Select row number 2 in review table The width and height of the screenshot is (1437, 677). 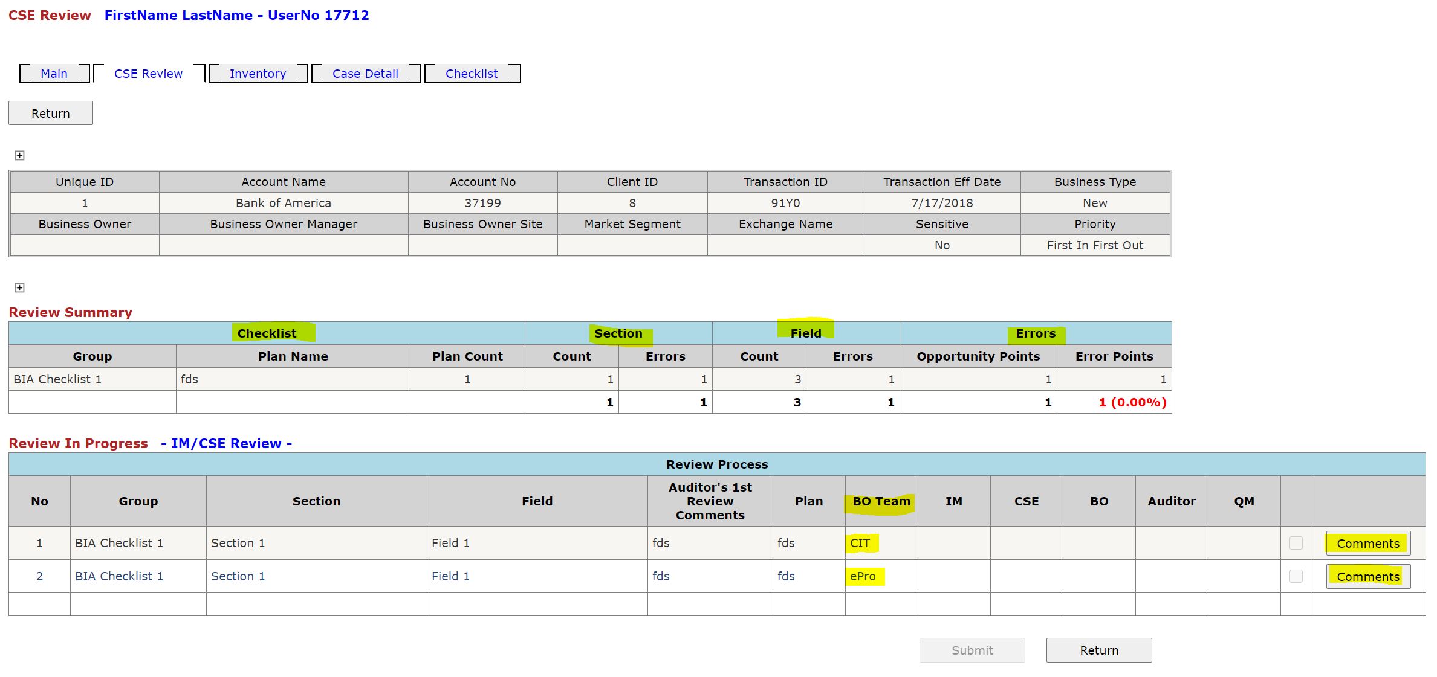pyautogui.click(x=39, y=576)
